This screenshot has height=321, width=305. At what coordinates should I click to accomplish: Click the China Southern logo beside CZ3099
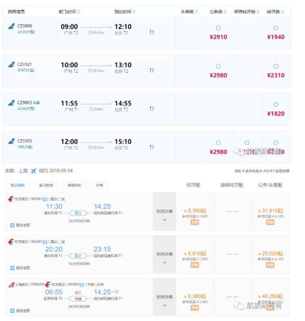pos(11,27)
